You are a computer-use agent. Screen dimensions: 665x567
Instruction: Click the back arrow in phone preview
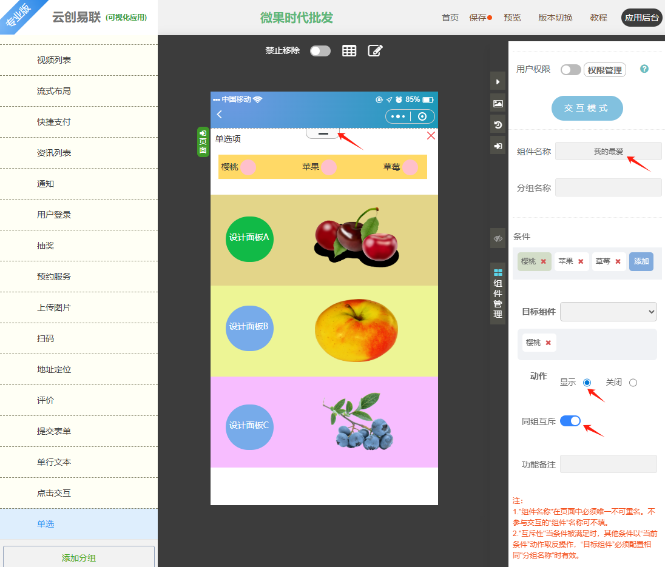click(x=220, y=115)
